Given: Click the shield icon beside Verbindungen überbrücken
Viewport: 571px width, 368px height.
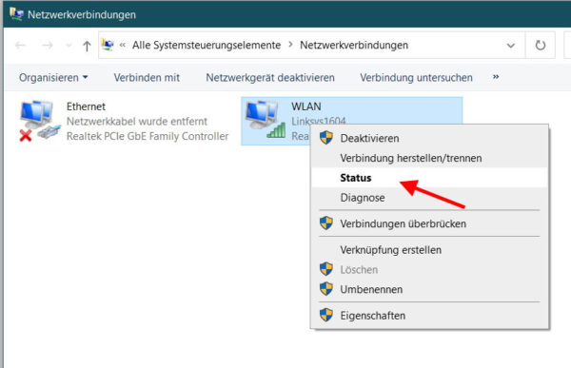Looking at the screenshot, I should (x=326, y=223).
